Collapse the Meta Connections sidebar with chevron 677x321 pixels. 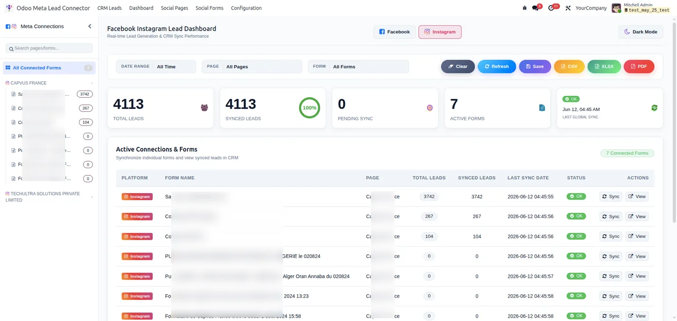click(89, 26)
